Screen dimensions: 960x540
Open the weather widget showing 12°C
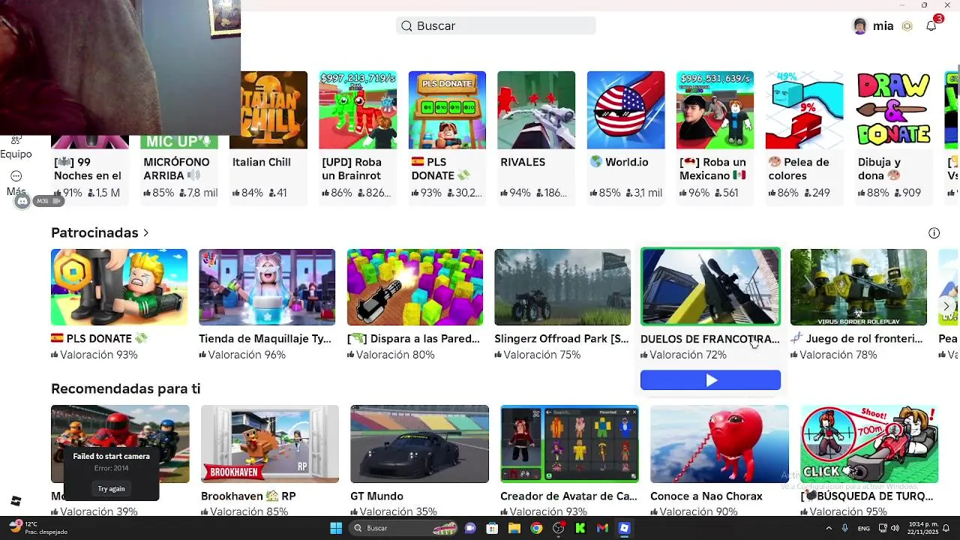tap(37, 528)
